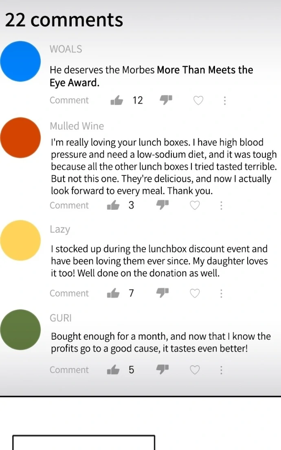Image resolution: width=281 pixels, height=450 pixels.
Task: Thumbs up Mulled Wine's comment
Action: pos(113,205)
